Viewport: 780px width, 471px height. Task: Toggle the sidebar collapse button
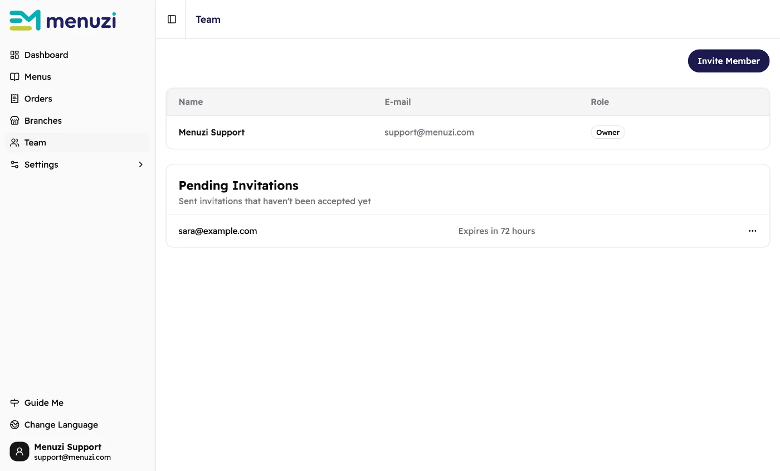click(172, 20)
